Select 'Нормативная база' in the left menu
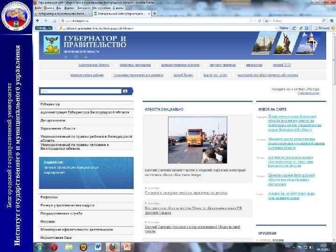The image size is (336, 252). [86, 238]
